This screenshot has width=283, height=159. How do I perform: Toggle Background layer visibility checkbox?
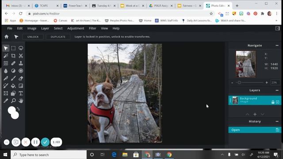tap(278, 102)
